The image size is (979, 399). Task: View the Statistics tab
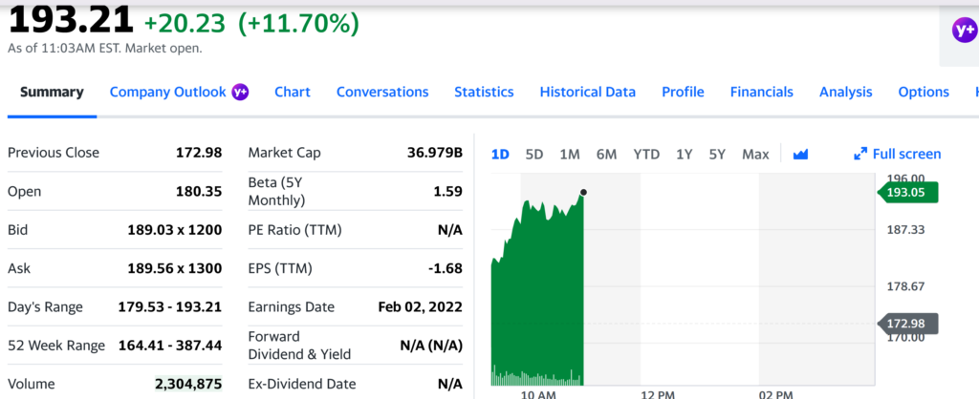coord(484,92)
